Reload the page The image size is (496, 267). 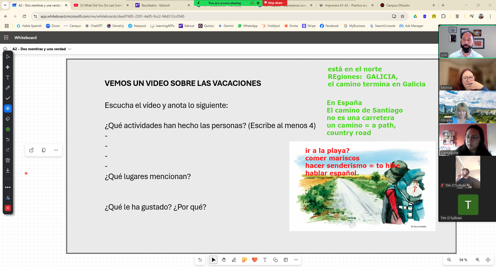pos(24,16)
